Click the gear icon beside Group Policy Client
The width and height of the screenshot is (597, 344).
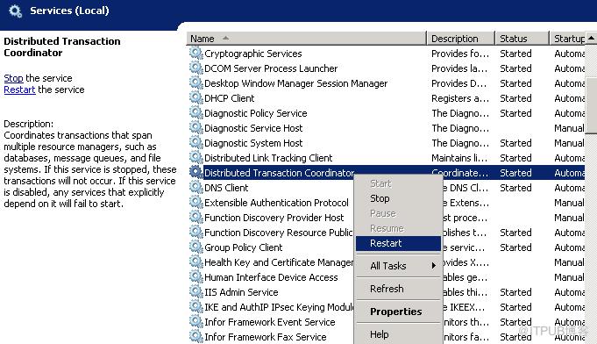(x=195, y=247)
